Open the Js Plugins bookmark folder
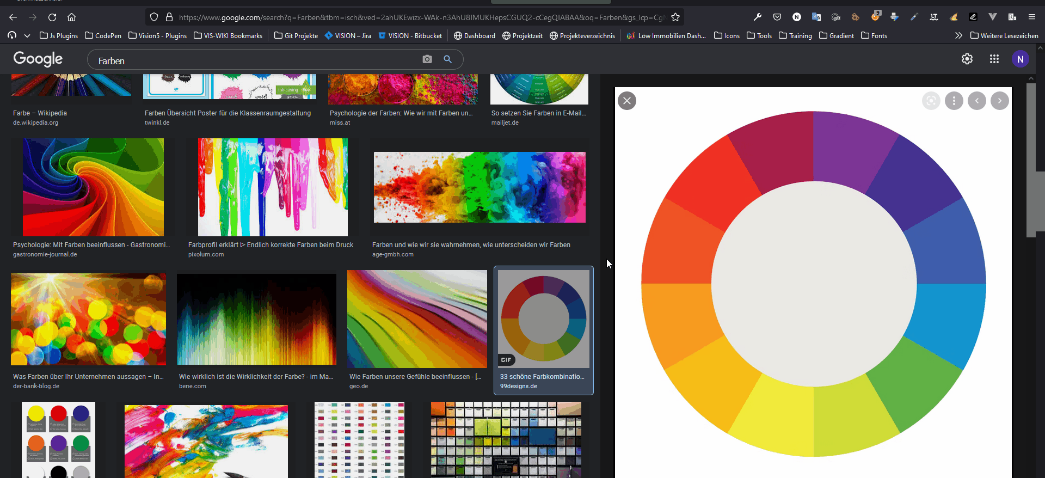Screen dimensions: 1045x478 pyautogui.click(x=59, y=36)
